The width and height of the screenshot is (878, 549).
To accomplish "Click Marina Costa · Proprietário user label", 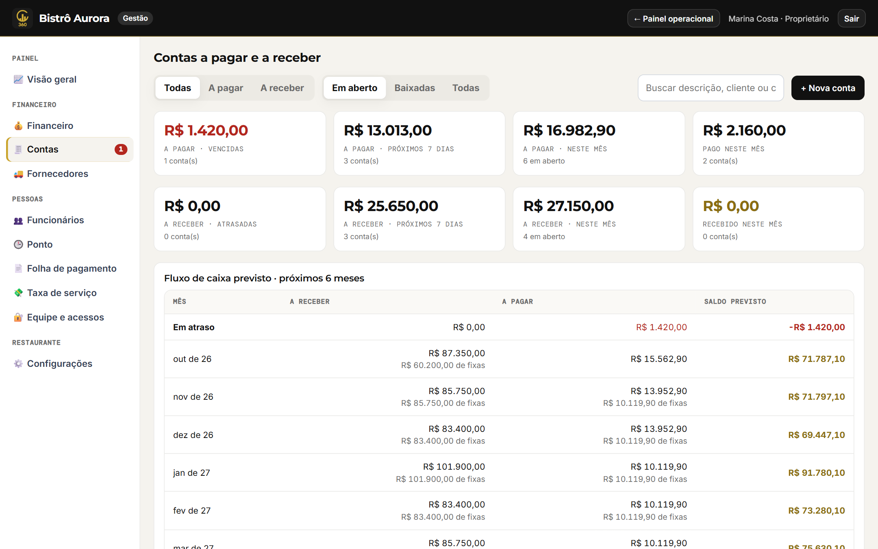I will [778, 19].
